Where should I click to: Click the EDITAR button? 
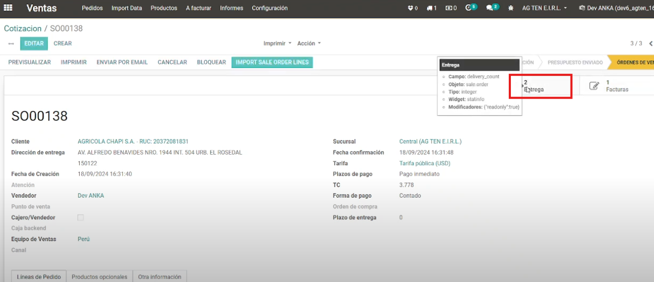[x=34, y=44]
